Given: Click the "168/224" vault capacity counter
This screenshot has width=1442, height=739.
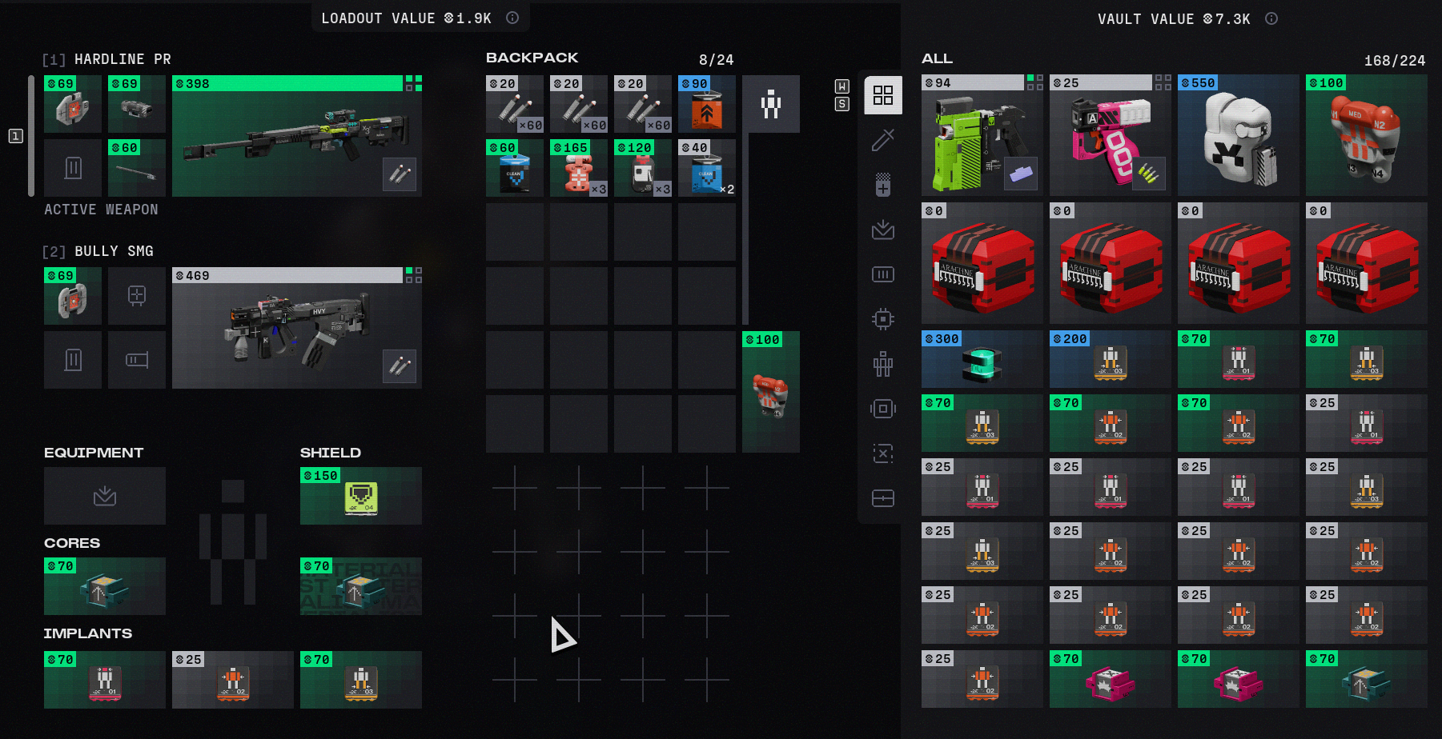Looking at the screenshot, I should (x=1395, y=61).
